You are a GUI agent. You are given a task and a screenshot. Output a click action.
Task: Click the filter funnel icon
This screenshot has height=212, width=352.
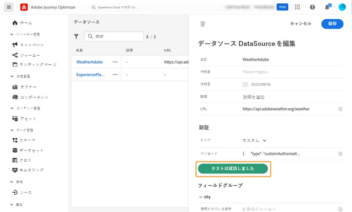click(x=77, y=37)
